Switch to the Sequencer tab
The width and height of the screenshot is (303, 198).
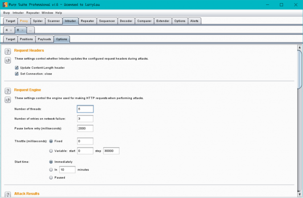coord(107,21)
